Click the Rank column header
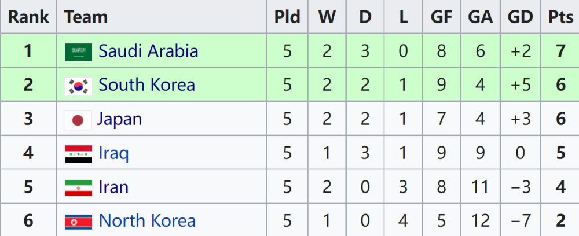Image resolution: width=579 pixels, height=236 pixels. pyautogui.click(x=28, y=17)
